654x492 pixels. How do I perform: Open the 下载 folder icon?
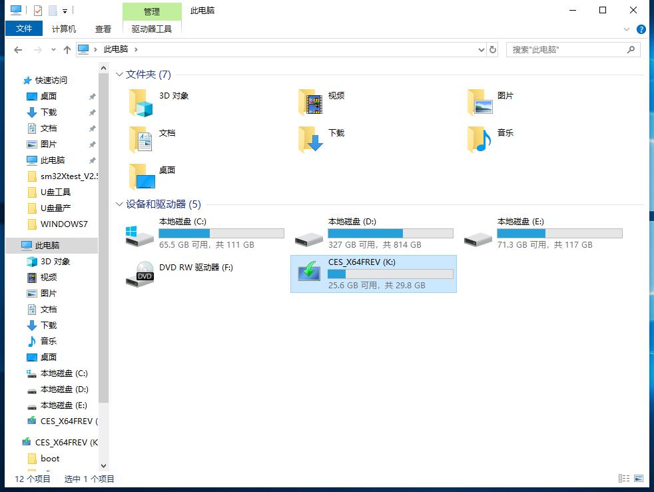[310, 141]
